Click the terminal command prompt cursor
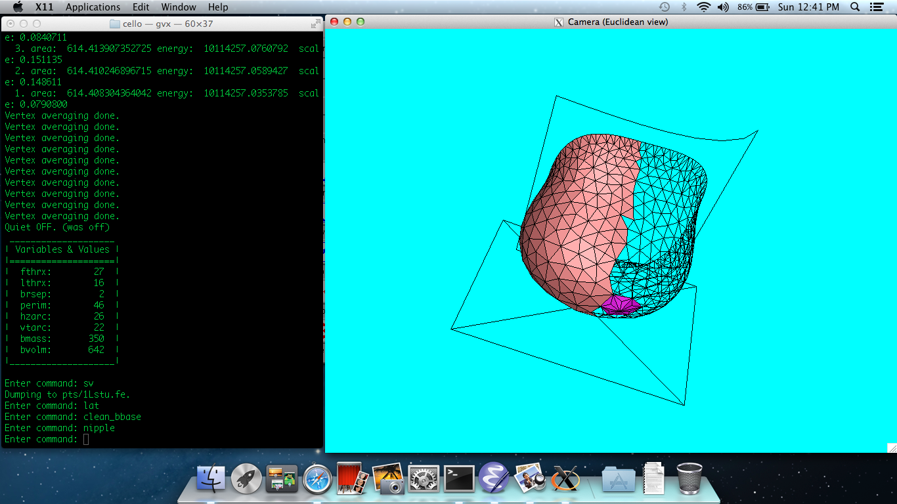 [86, 439]
